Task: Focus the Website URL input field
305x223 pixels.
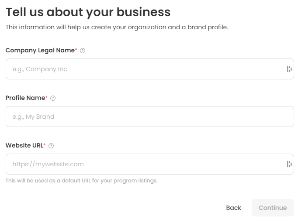Action: click(x=144, y=164)
